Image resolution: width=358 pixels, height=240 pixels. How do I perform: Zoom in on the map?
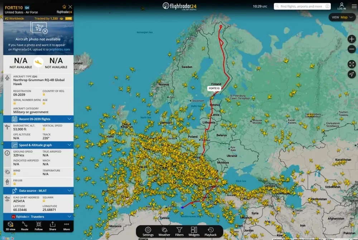click(x=352, y=39)
